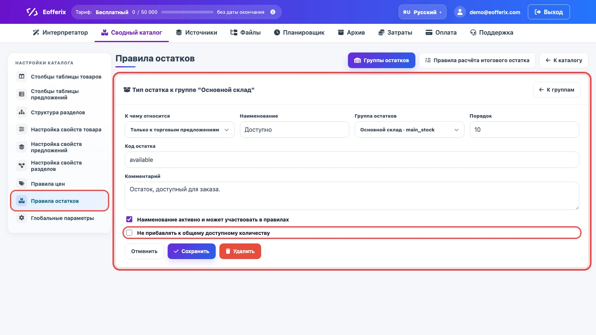Open the Архив tab
The image size is (596, 335).
coord(351,32)
